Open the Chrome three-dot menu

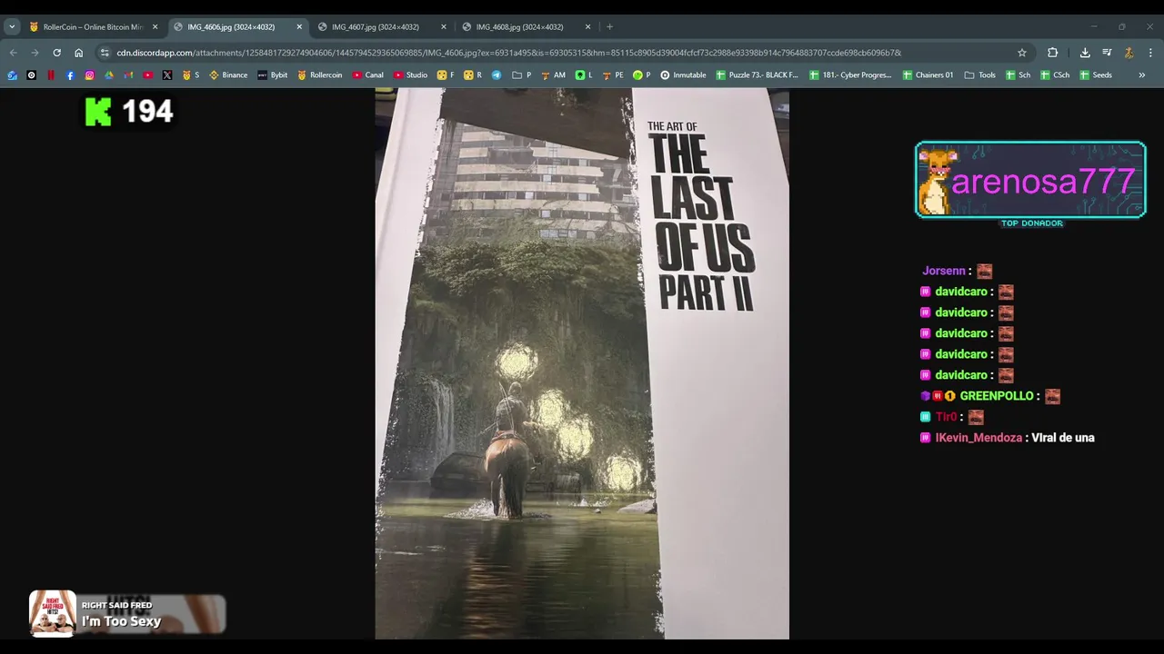point(1150,53)
